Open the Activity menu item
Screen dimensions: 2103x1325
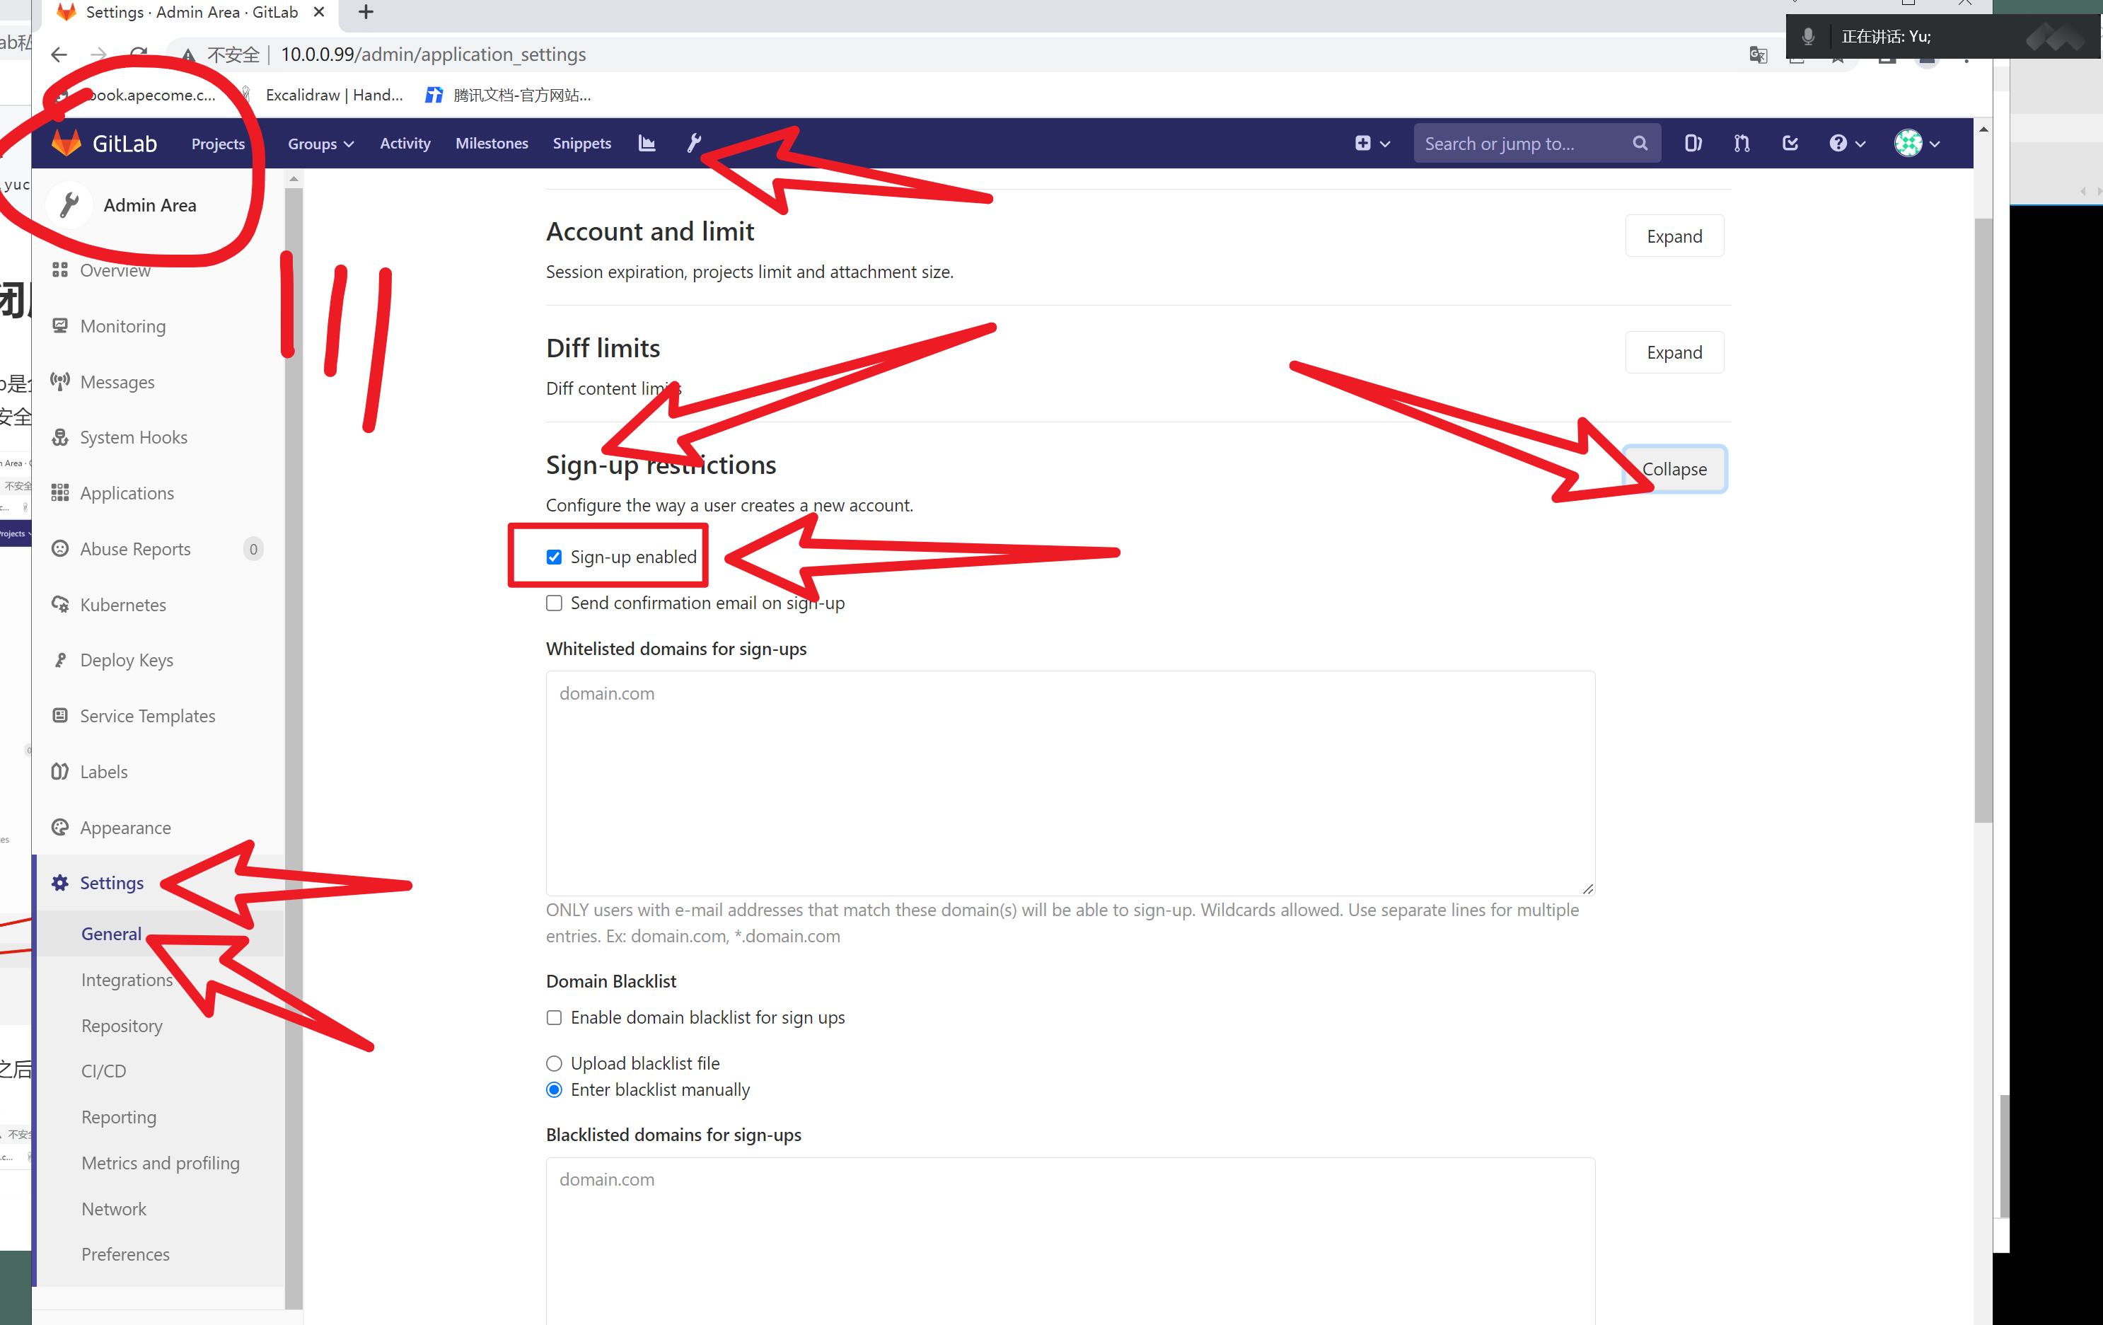tap(405, 143)
